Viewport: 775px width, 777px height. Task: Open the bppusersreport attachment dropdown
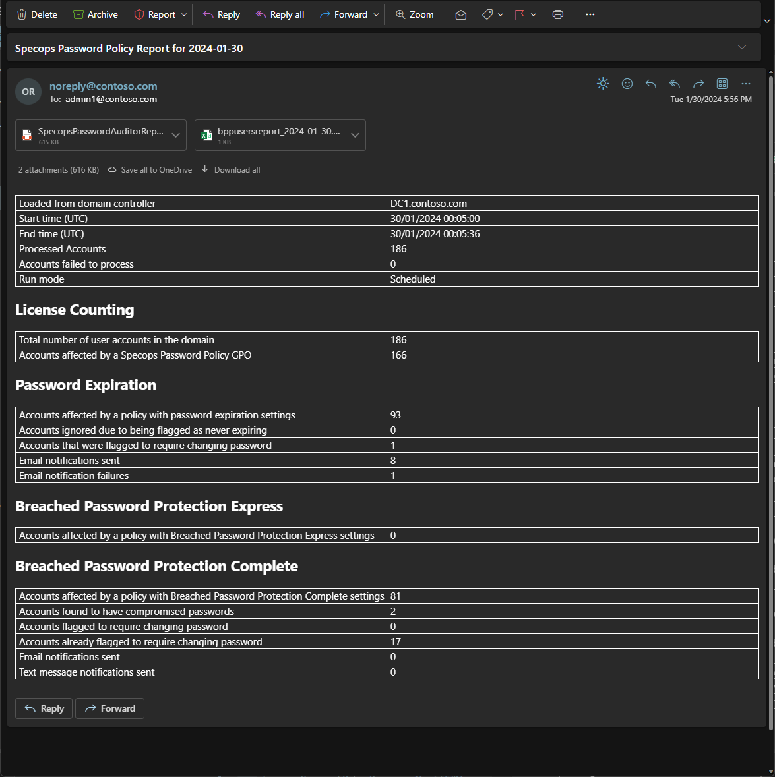point(355,135)
